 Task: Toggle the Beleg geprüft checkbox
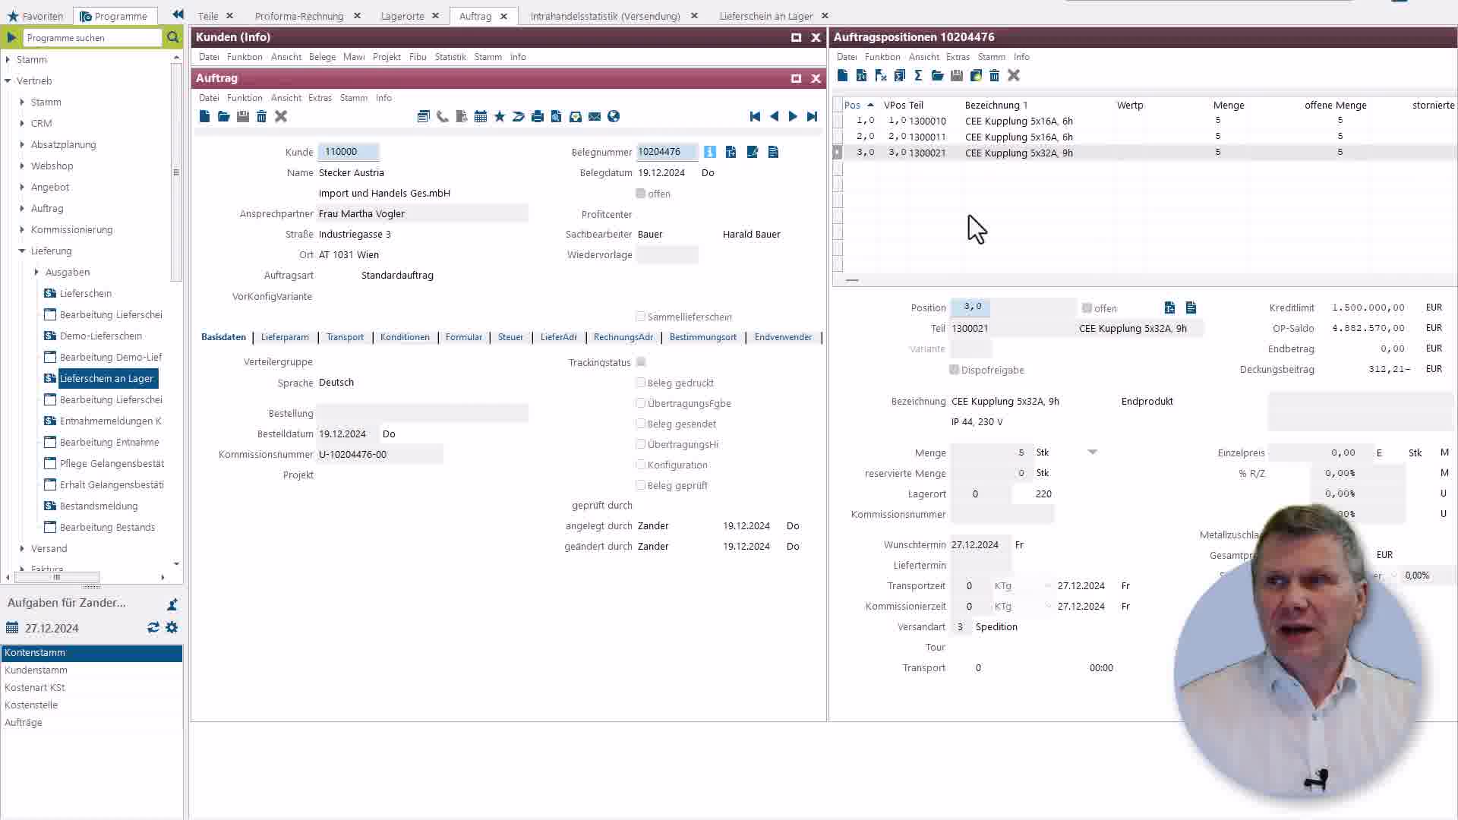point(641,485)
